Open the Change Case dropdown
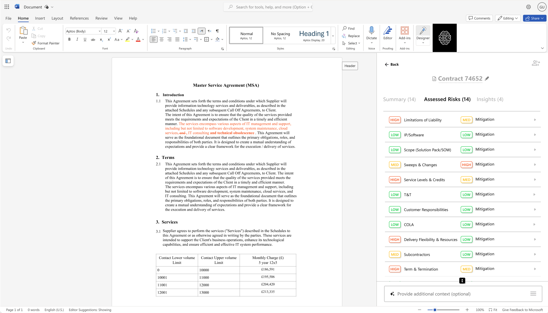Image resolution: width=548 pixels, height=313 pixels. [118, 40]
